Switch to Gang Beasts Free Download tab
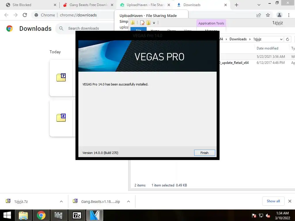This screenshot has height=221, width=295. click(88, 5)
